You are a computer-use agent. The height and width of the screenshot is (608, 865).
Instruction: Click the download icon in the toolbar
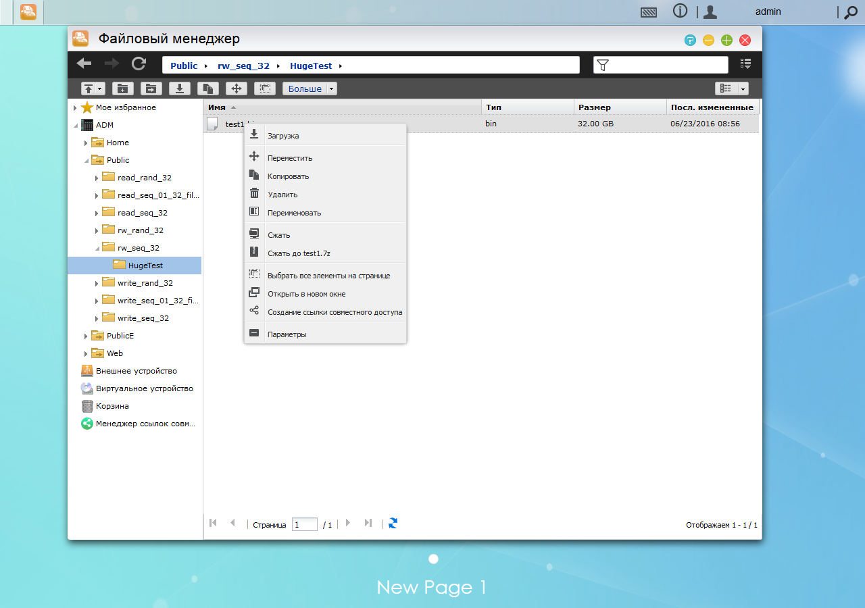point(179,88)
